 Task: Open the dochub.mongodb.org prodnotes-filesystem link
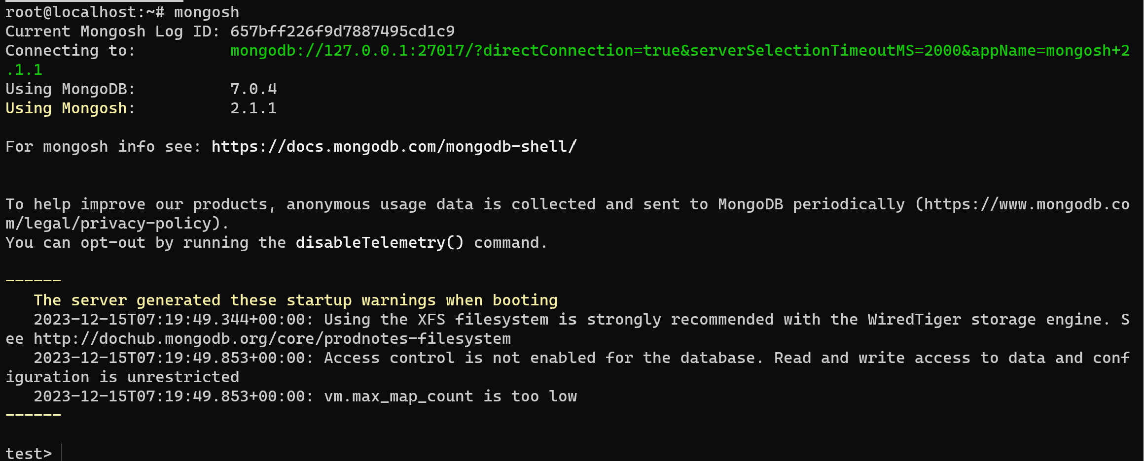[x=272, y=339]
